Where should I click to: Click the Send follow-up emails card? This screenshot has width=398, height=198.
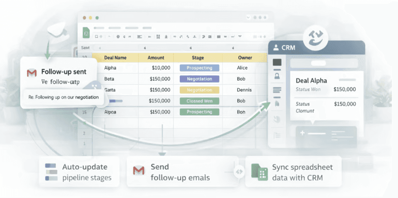[x=182, y=172]
